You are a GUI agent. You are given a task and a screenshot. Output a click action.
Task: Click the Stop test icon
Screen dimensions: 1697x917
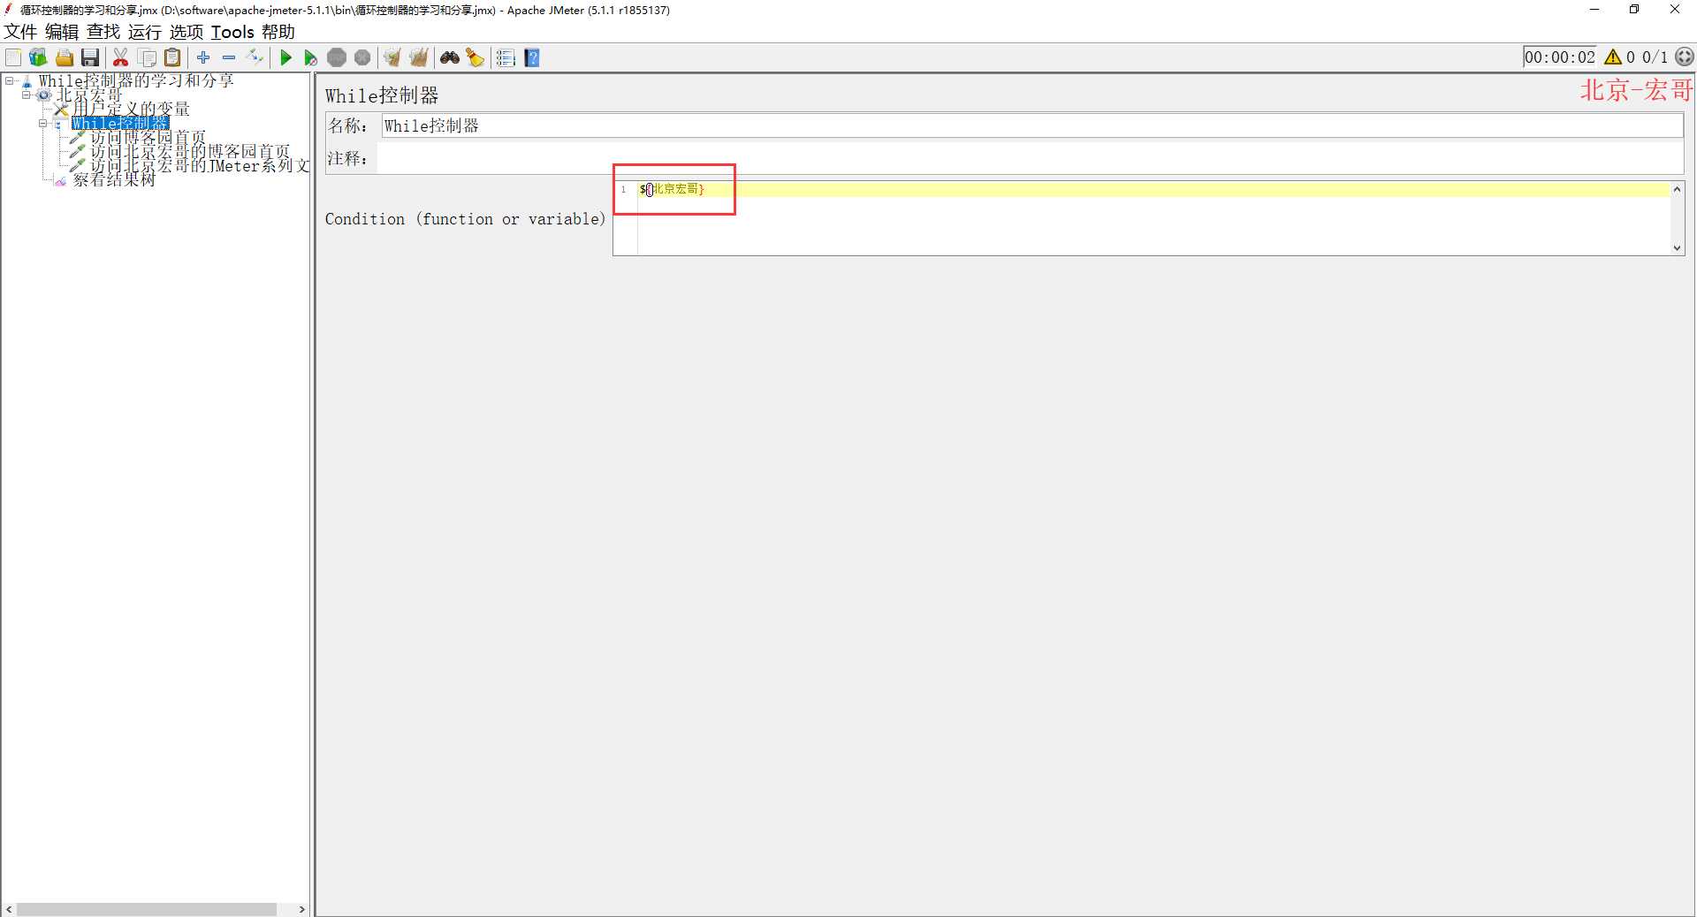[x=337, y=57]
